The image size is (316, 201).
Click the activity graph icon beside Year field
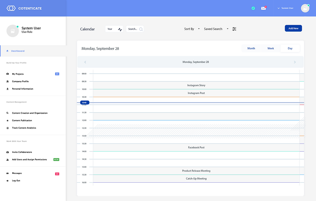(x=120, y=29)
